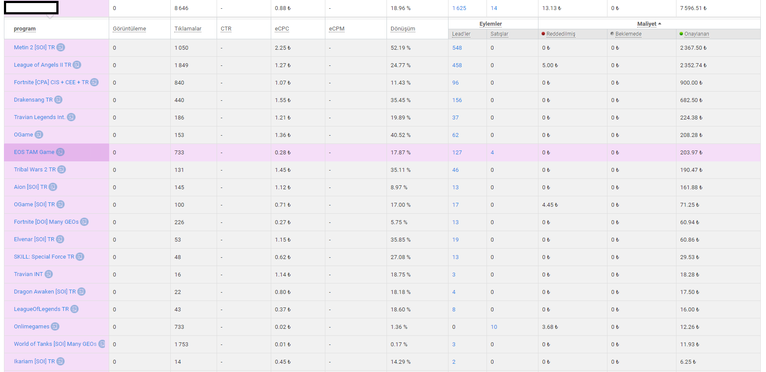Click the icon beside Onlimegames
Viewport: 766px width, 372px height.
point(55,327)
